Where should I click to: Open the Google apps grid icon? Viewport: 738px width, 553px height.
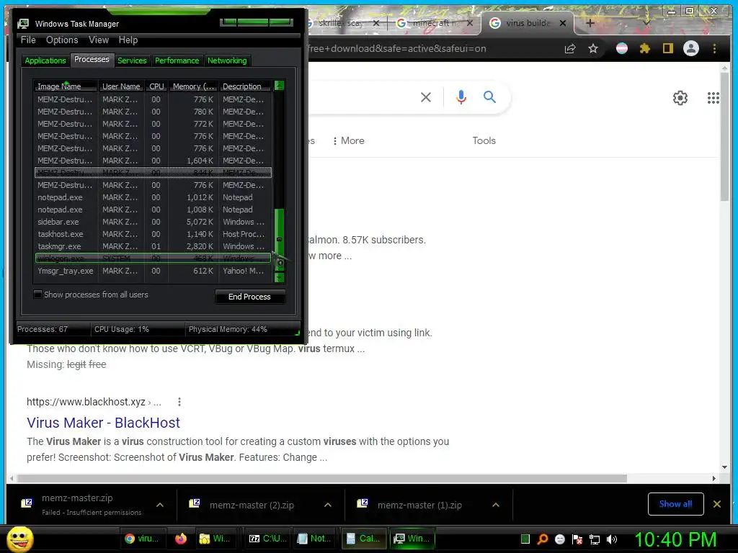[713, 98]
